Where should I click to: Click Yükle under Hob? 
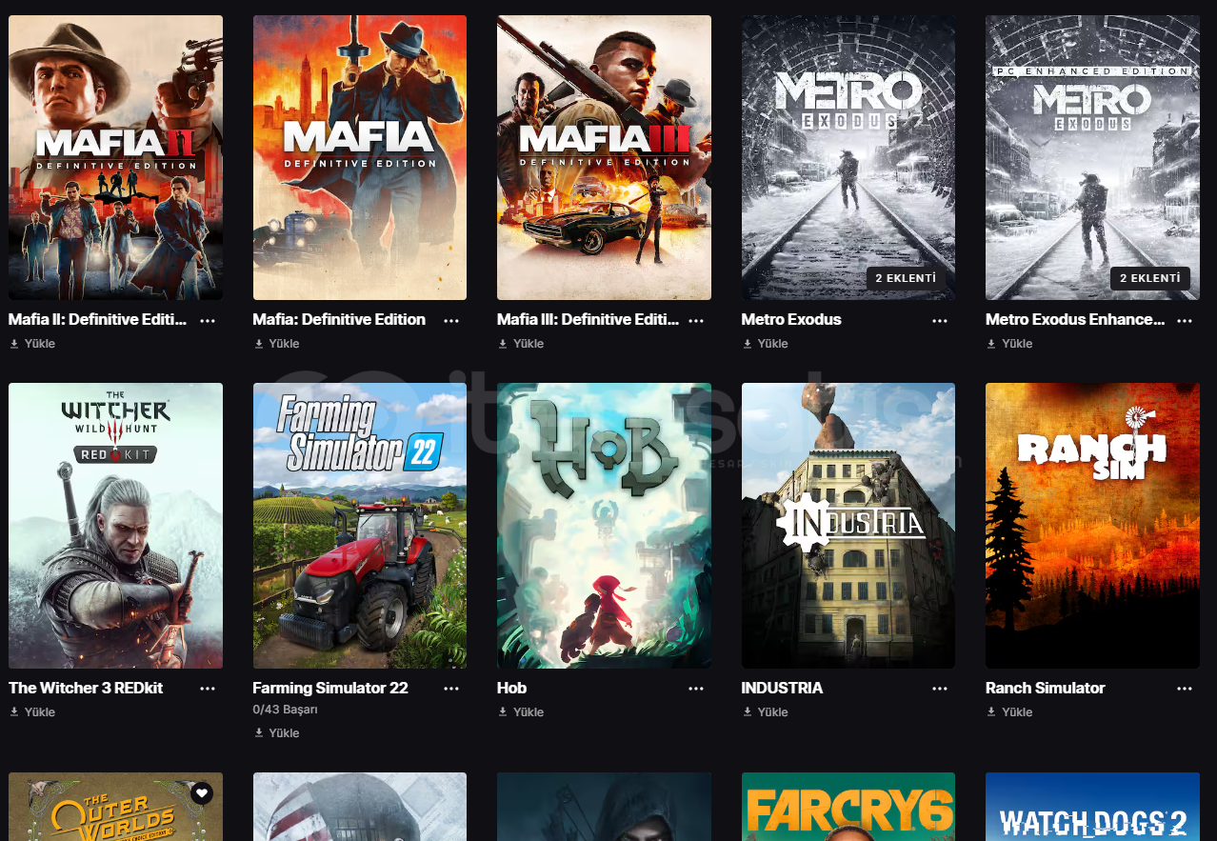click(x=522, y=712)
